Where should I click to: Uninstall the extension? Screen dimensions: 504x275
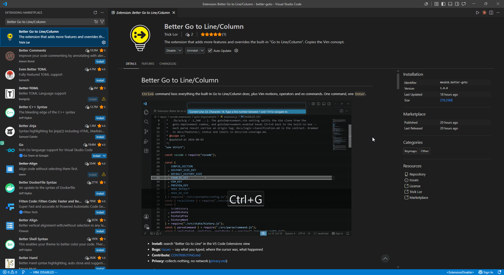pos(192,51)
